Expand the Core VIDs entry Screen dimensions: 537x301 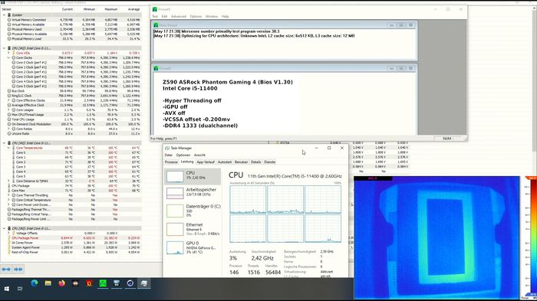[x=9, y=53]
